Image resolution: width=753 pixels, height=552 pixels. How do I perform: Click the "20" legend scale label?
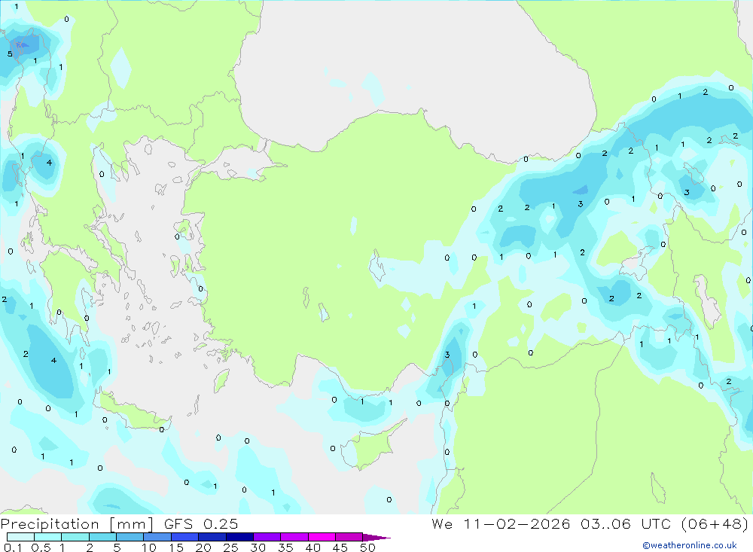[203, 547]
